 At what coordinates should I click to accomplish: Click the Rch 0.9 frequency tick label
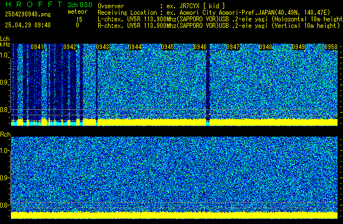4,178
